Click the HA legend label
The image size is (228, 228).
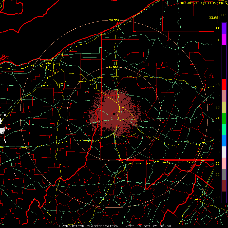(x=217, y=85)
